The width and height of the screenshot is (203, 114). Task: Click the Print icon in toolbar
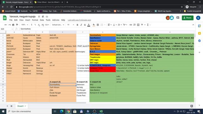point(13,25)
